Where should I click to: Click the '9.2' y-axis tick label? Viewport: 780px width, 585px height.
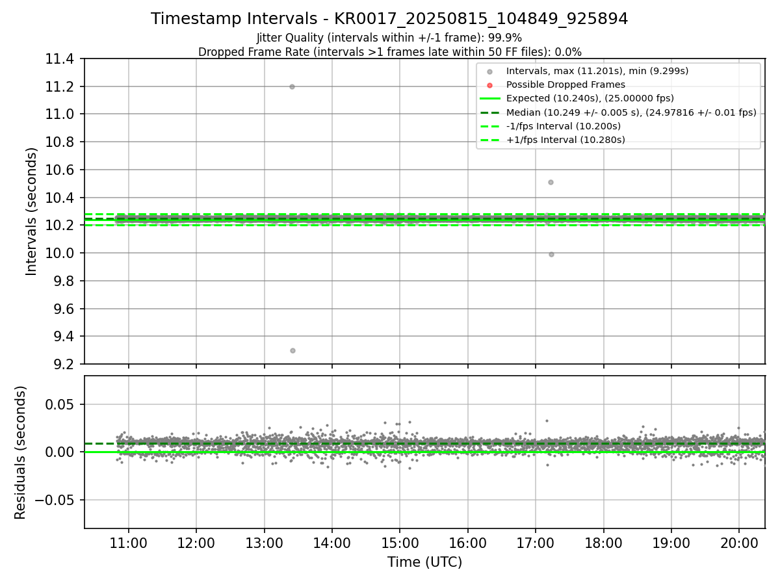[64, 364]
